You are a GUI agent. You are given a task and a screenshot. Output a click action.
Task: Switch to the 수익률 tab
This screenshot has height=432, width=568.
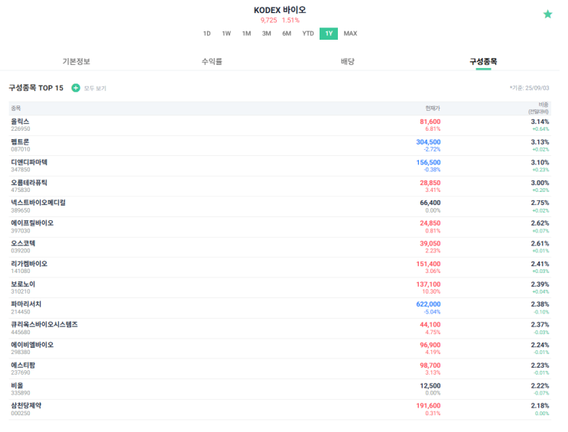click(x=212, y=62)
